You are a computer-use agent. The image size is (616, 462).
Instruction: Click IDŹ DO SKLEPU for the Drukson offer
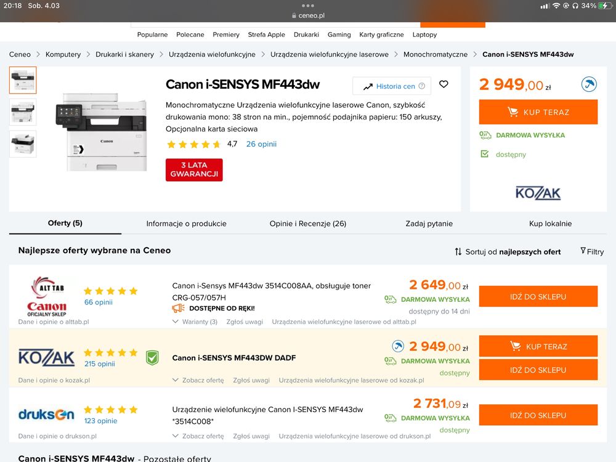538,415
